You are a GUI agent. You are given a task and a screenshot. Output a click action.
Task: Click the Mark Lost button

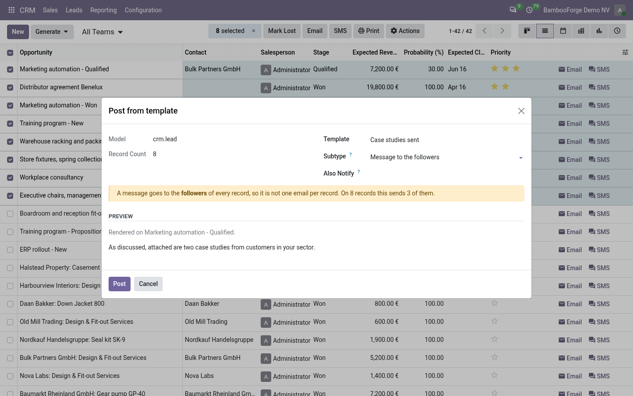click(x=282, y=31)
